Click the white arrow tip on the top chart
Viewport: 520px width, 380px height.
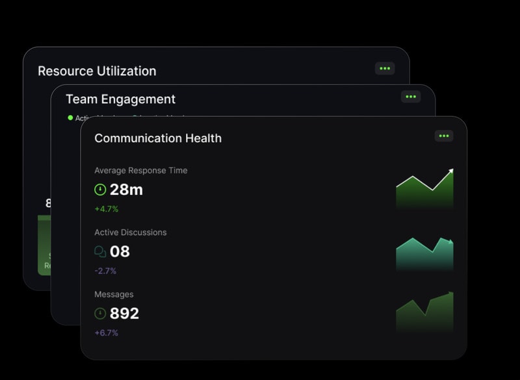pyautogui.click(x=450, y=171)
